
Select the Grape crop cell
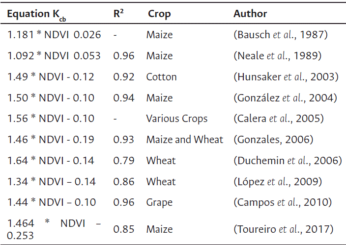coord(159,202)
